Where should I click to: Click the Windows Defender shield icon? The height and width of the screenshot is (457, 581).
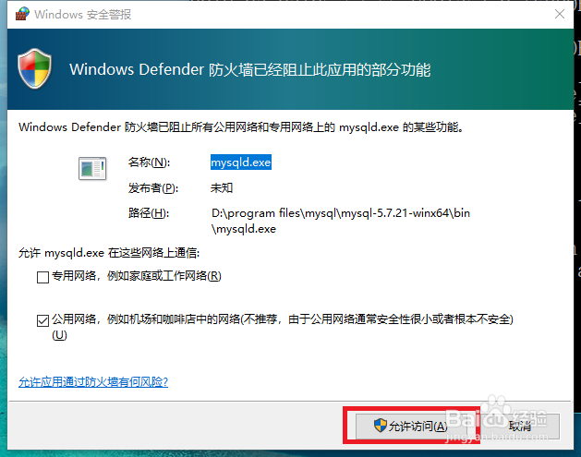(35, 68)
